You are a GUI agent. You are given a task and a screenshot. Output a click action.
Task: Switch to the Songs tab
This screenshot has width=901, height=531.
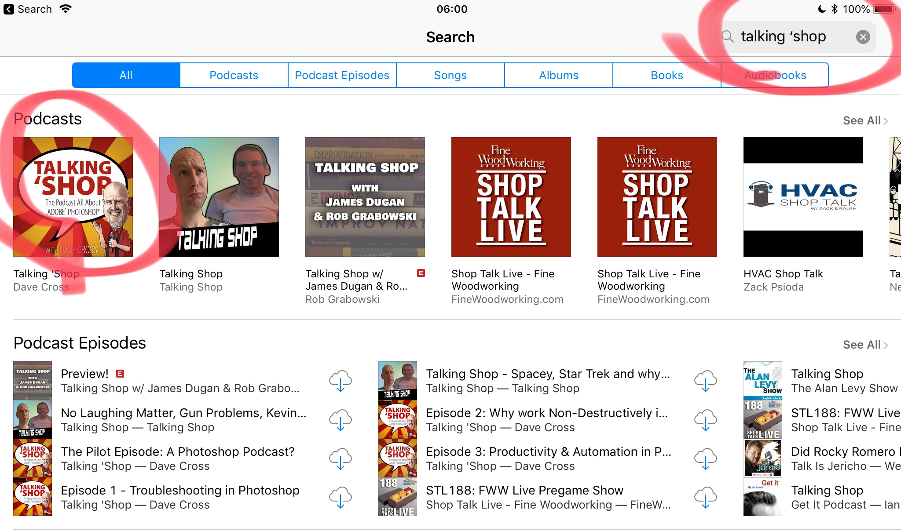point(450,75)
